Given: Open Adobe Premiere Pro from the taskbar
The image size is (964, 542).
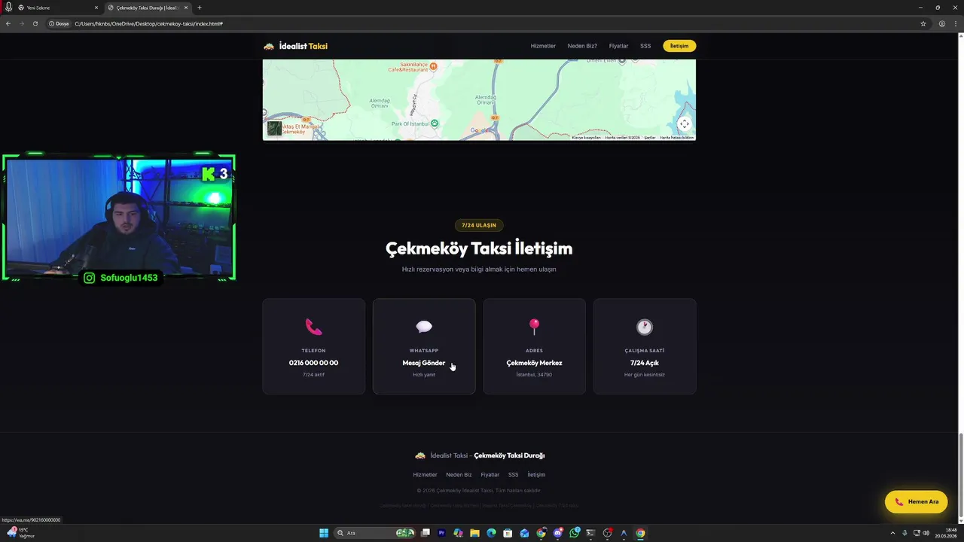Looking at the screenshot, I should pyautogui.click(x=442, y=533).
